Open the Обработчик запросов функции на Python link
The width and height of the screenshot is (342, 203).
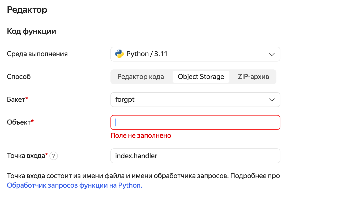coord(75,185)
